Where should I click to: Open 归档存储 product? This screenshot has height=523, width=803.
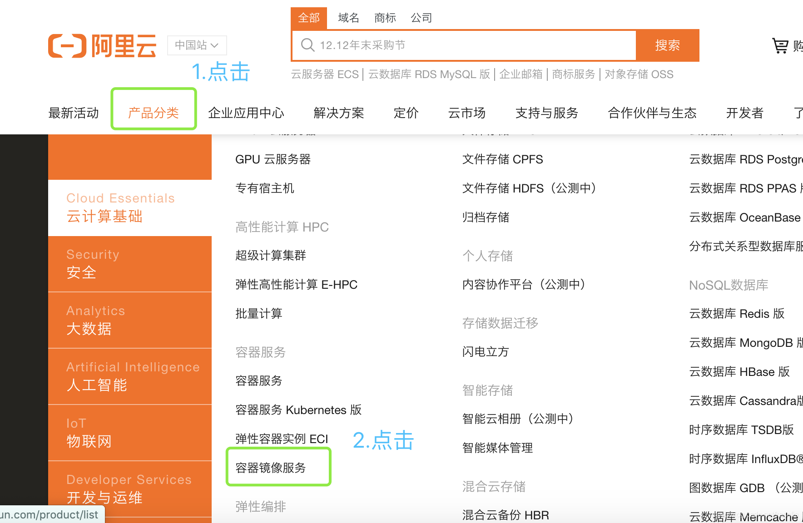486,217
